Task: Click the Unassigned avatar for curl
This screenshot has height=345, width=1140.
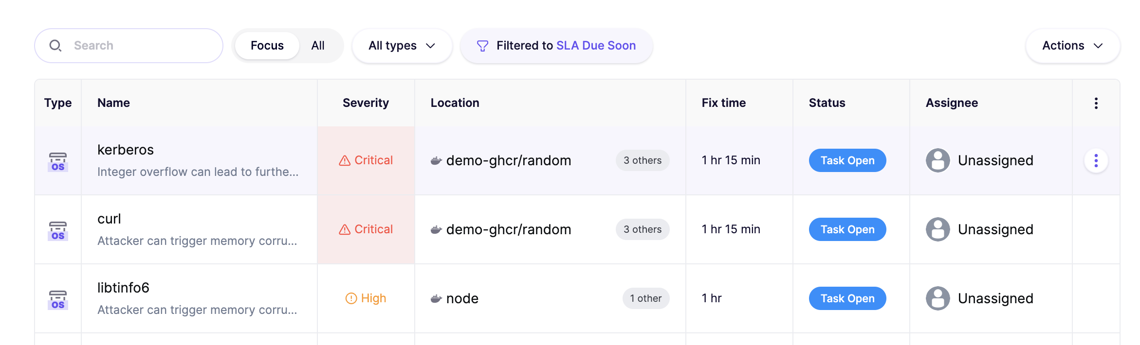Action: click(x=938, y=229)
